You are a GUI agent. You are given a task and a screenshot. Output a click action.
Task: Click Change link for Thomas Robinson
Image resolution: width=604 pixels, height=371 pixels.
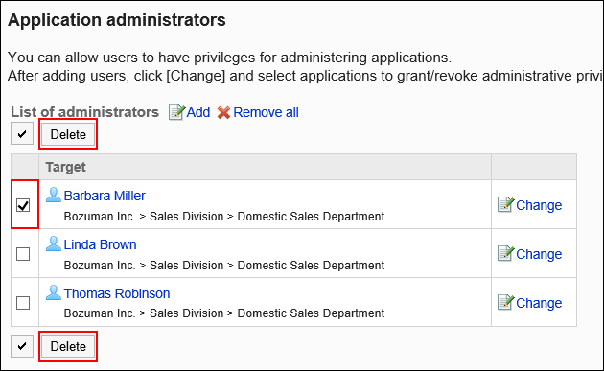click(x=539, y=303)
